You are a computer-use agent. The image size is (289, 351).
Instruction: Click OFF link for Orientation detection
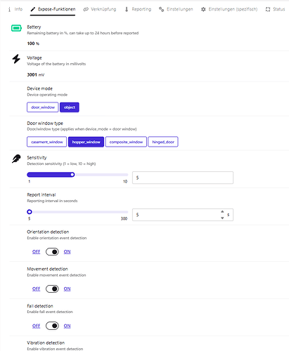click(36, 252)
